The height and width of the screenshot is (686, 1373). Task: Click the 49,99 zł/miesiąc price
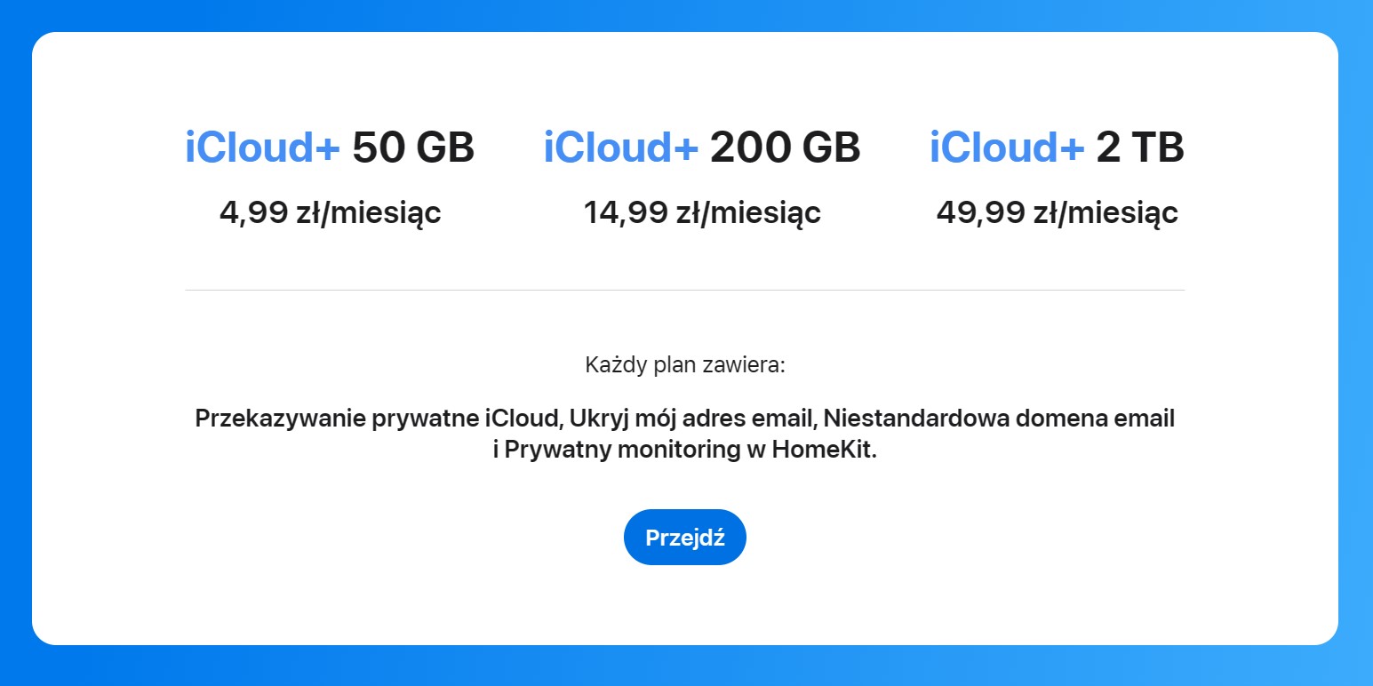(1057, 213)
